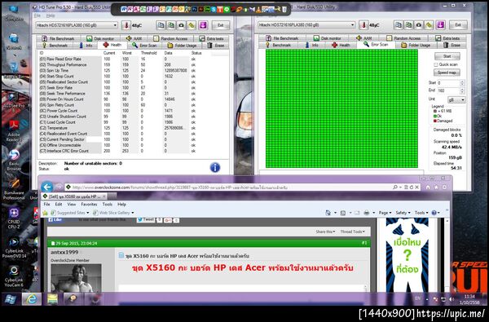This screenshot has width=489, height=322.
Task: Click Back arrow in Internet Explorer
Action: [x=47, y=187]
